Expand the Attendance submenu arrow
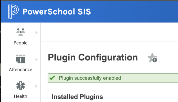 tap(36, 59)
